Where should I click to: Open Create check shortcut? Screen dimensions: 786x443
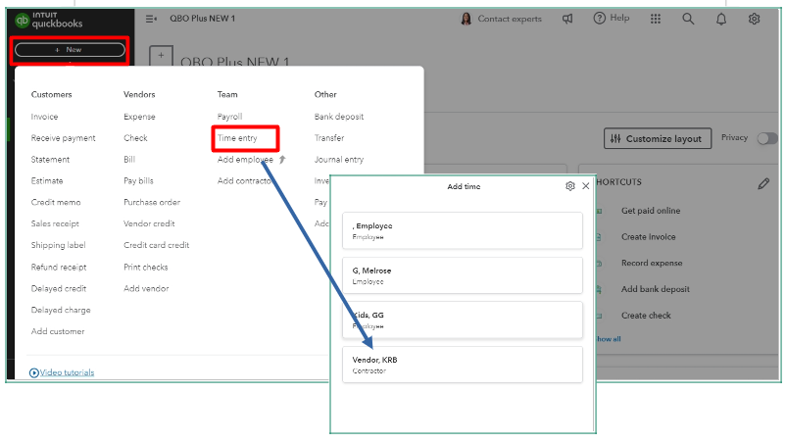646,316
